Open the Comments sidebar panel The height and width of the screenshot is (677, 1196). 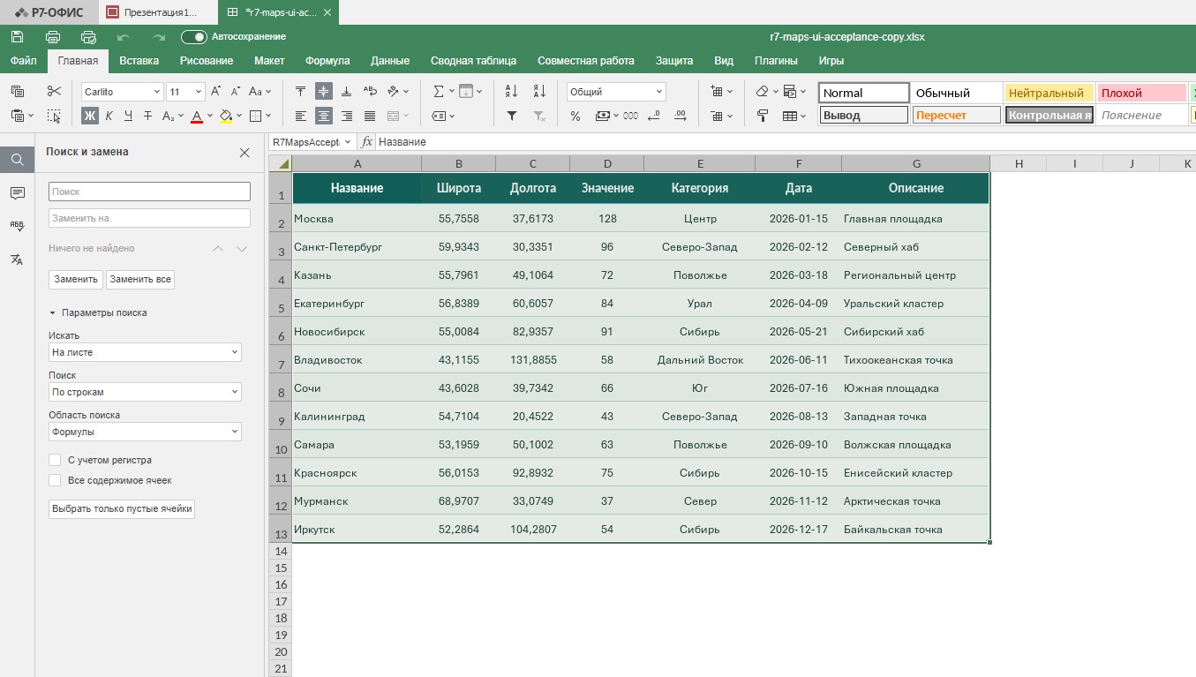tap(17, 193)
